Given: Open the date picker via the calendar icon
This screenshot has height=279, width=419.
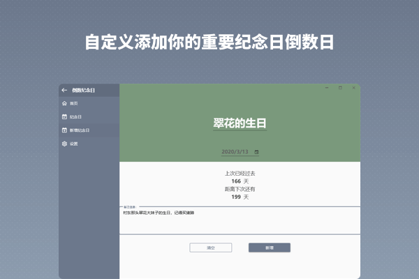Looking at the screenshot, I should coord(256,151).
